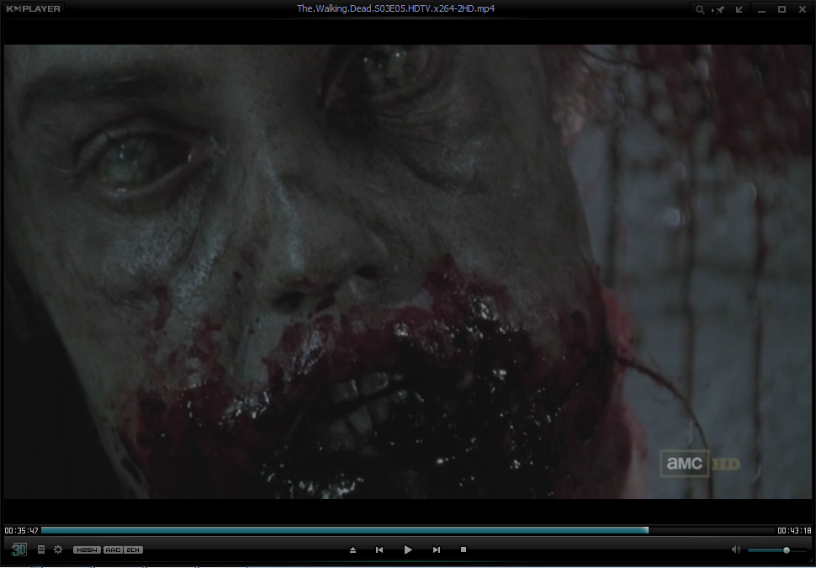Skip to the next track

pos(437,549)
